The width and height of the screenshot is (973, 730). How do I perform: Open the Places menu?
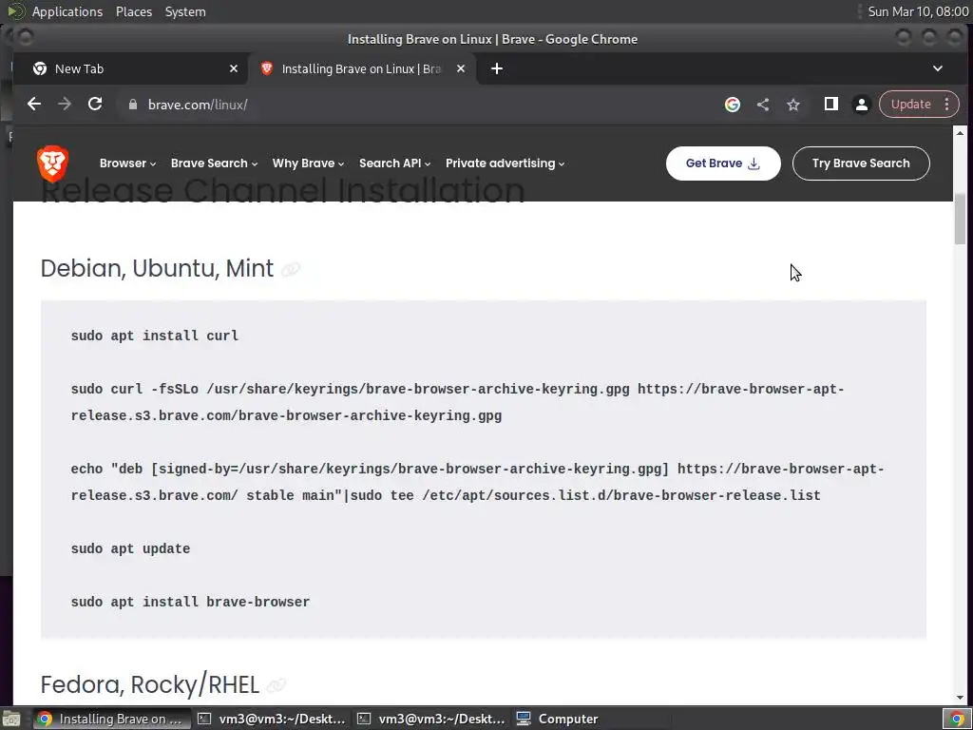click(x=134, y=11)
